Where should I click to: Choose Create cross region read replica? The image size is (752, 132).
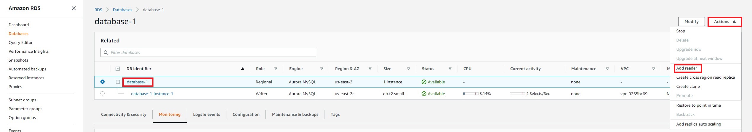(705, 77)
